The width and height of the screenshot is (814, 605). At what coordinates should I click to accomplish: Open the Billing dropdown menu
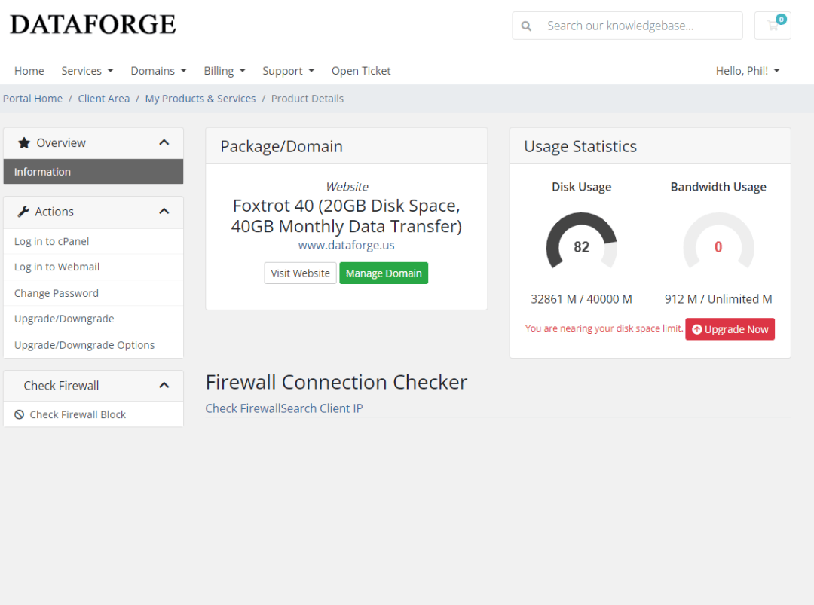coord(225,71)
